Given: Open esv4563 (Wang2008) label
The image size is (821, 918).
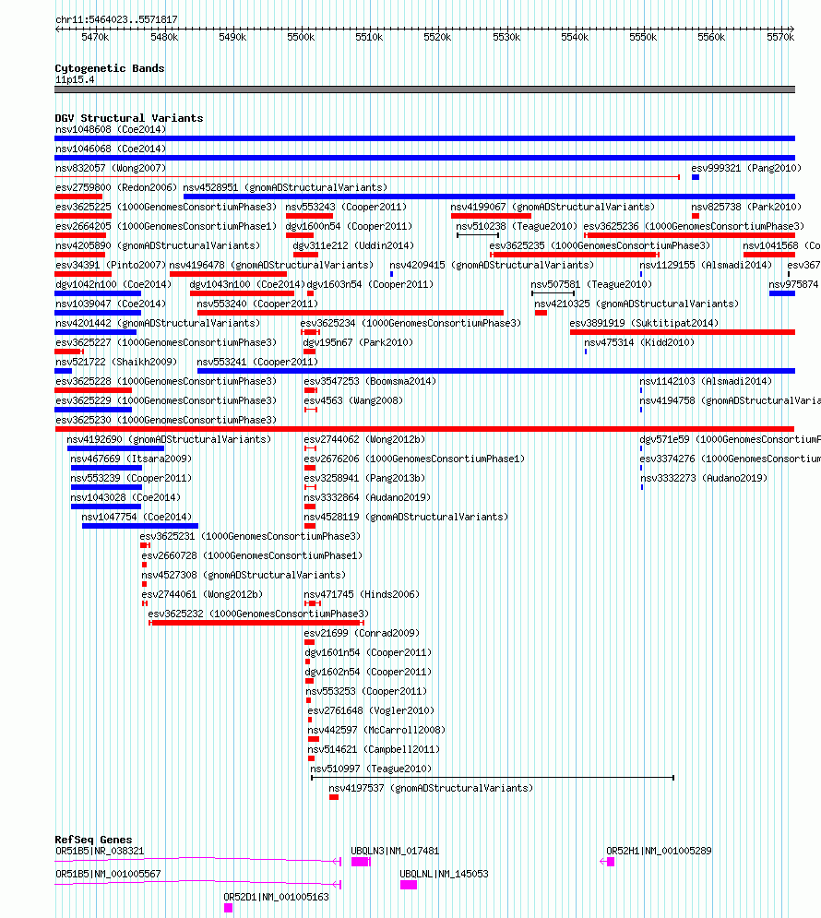Looking at the screenshot, I should 353,399.
